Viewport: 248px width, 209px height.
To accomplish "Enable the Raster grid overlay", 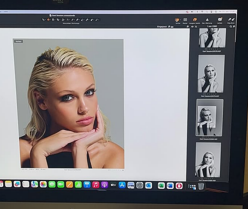I will (x=185, y=20).
